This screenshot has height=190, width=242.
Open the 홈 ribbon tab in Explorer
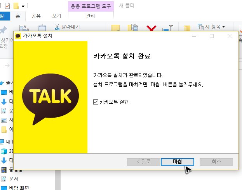coord(18,16)
